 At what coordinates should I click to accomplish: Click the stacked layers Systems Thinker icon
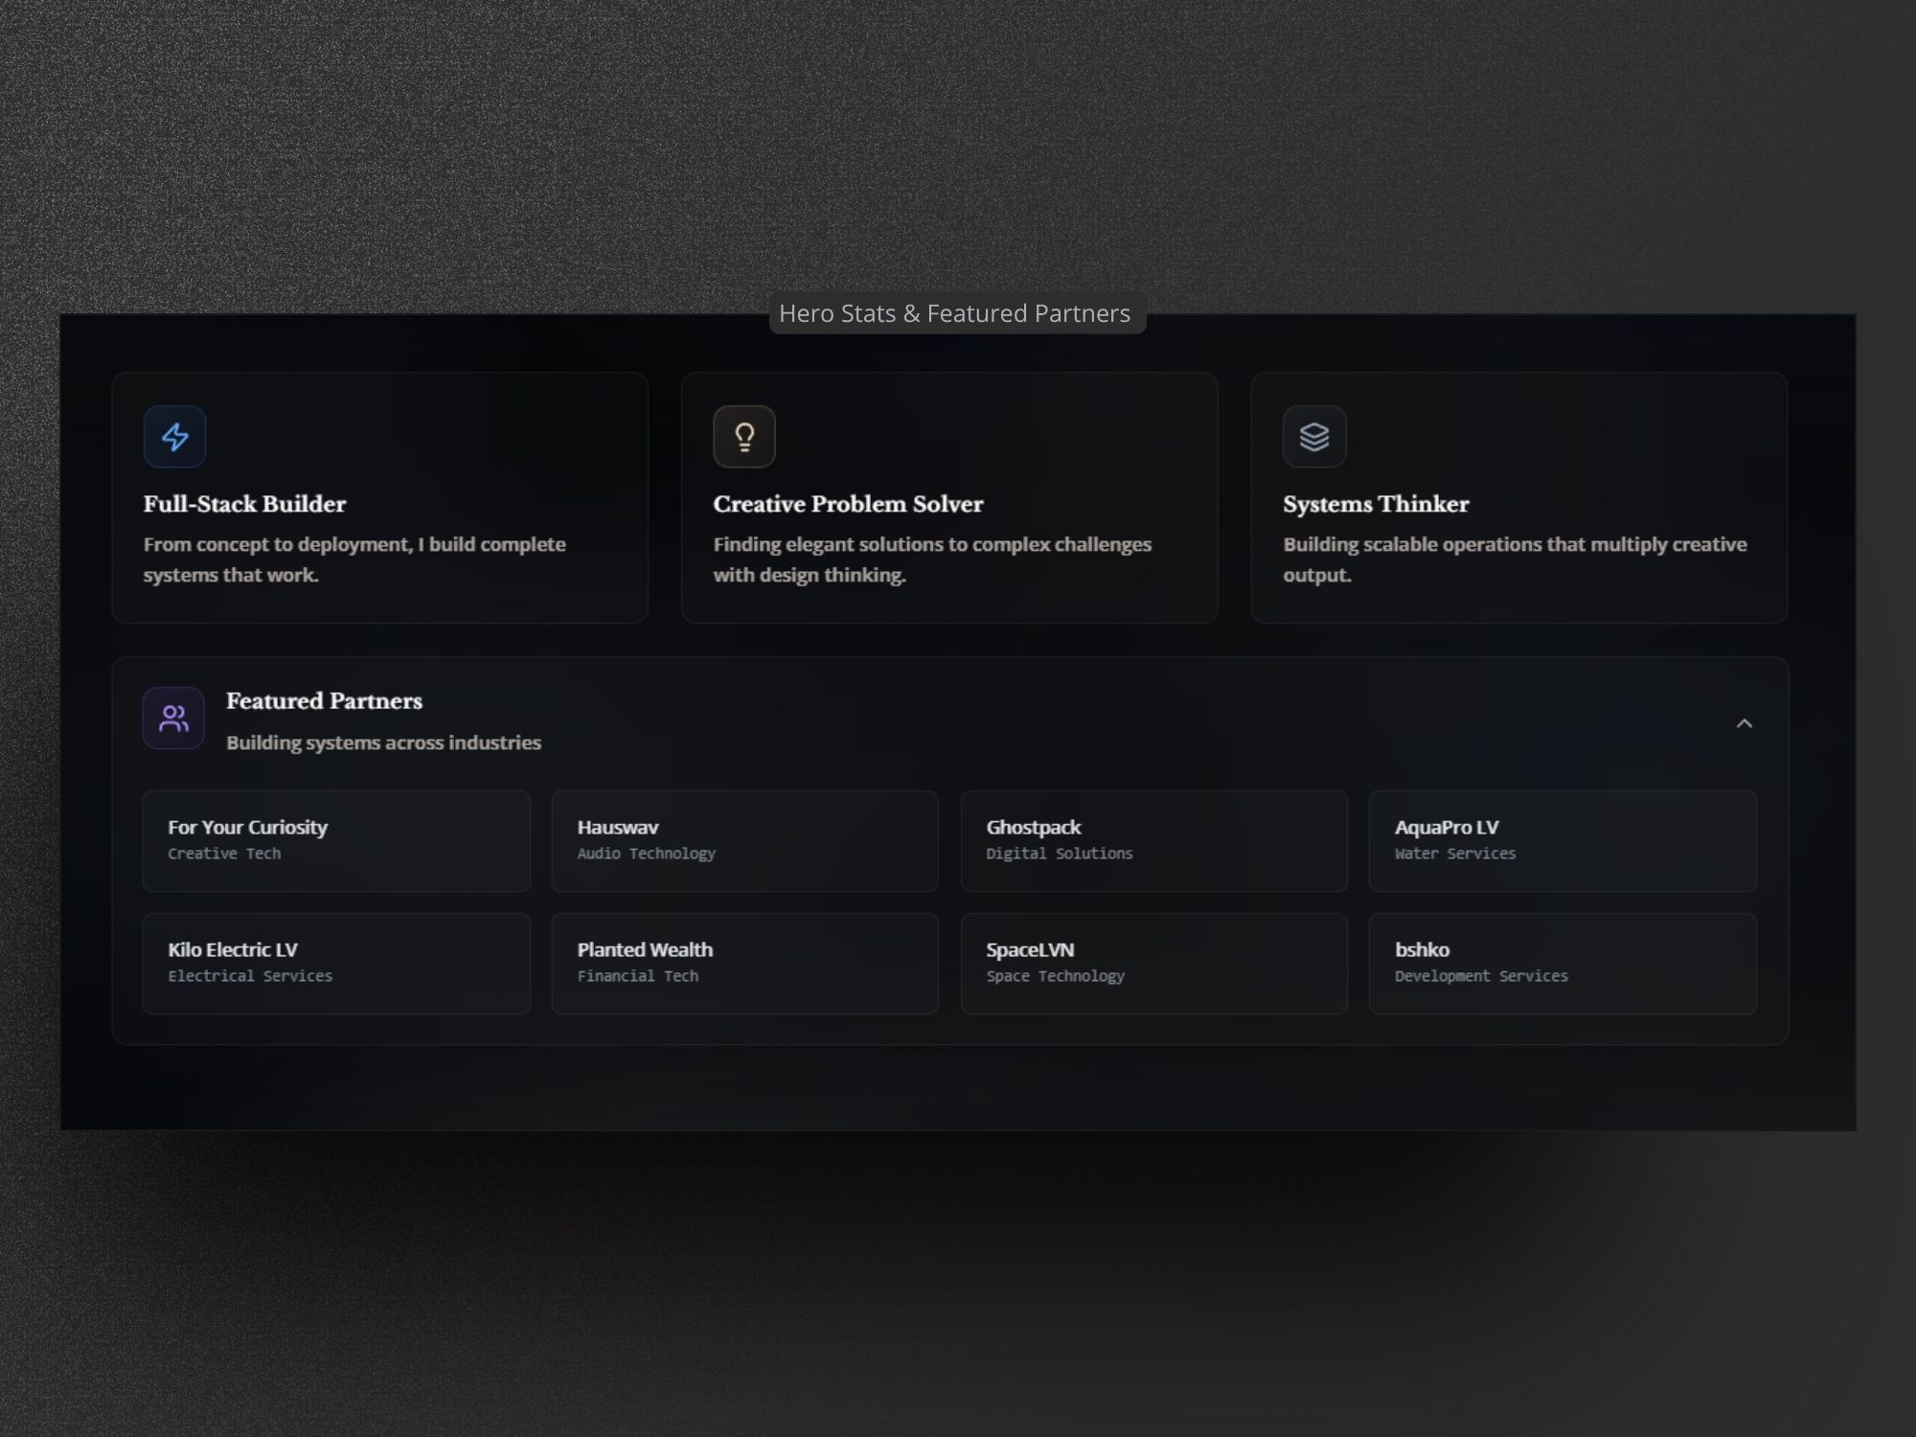tap(1313, 437)
